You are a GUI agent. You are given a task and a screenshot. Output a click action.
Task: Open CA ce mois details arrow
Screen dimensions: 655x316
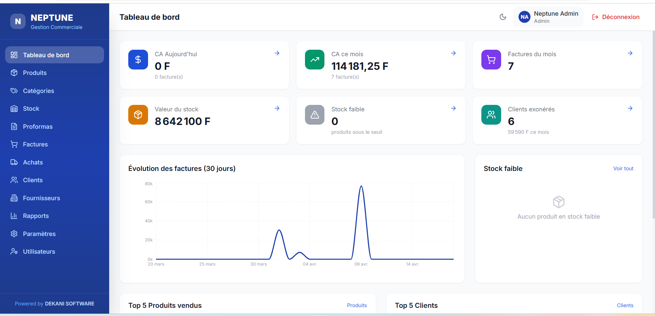tap(453, 53)
